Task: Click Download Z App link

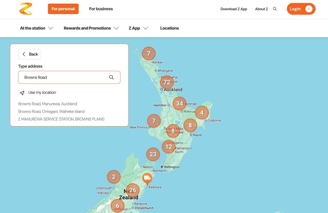Action: (234, 9)
